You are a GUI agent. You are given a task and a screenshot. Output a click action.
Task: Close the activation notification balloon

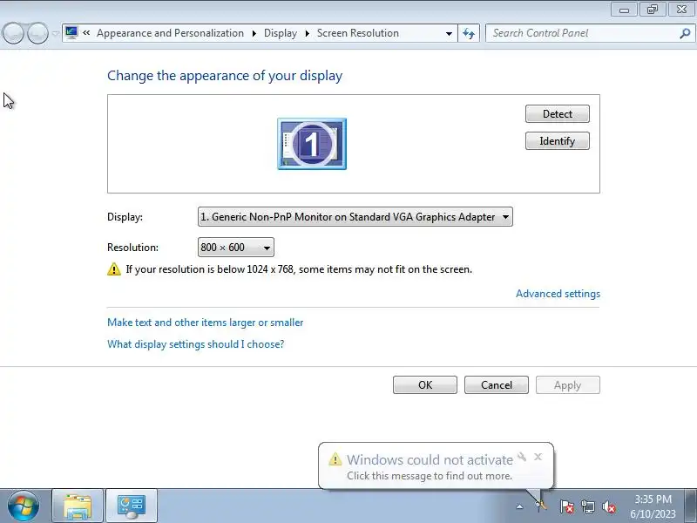pos(538,457)
